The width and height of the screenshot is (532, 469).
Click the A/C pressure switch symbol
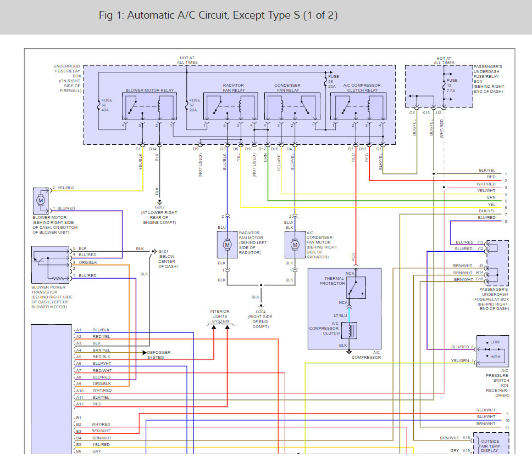[492, 351]
